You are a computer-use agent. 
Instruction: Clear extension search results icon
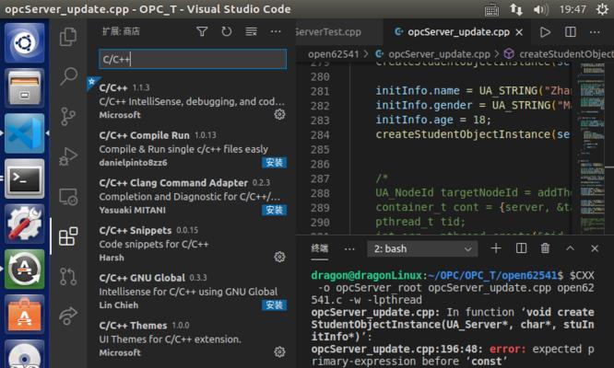(x=251, y=31)
